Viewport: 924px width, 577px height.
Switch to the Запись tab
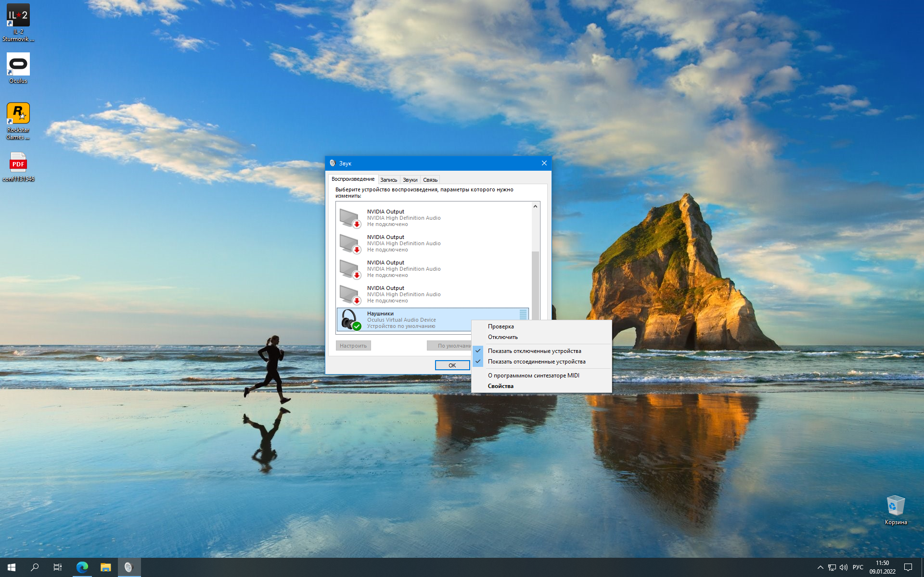tap(388, 180)
